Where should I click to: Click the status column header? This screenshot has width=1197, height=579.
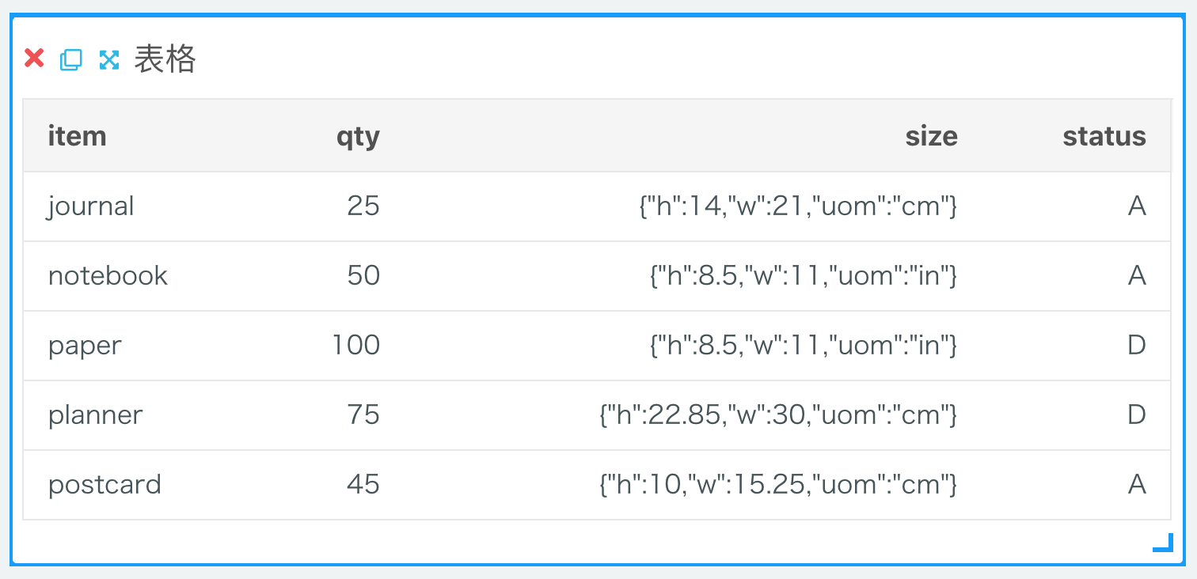click(x=1104, y=136)
